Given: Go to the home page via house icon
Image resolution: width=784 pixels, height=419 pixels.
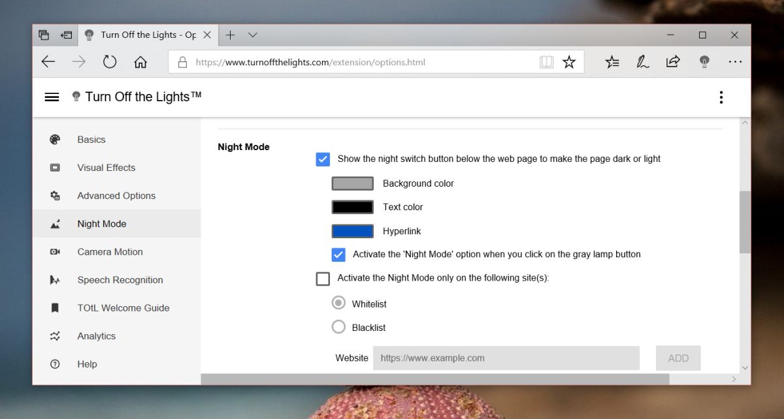Looking at the screenshot, I should (x=140, y=62).
